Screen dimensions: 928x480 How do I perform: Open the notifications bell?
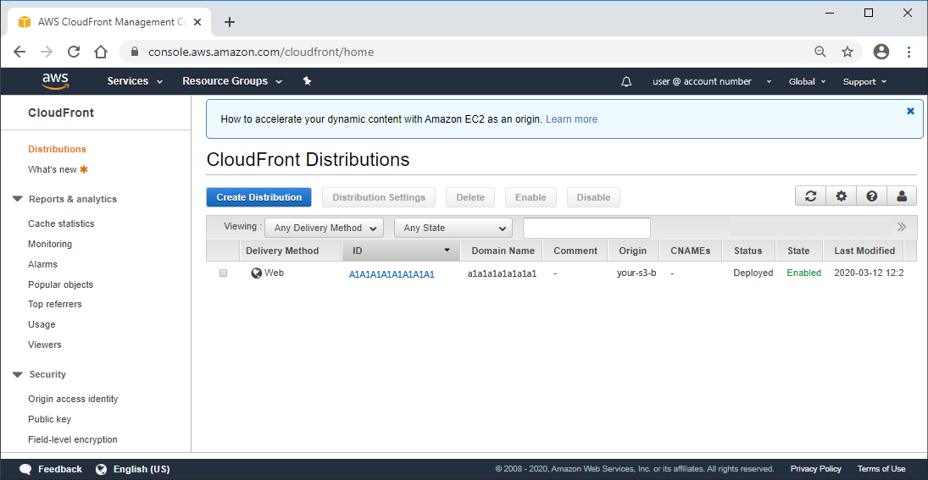(x=626, y=81)
